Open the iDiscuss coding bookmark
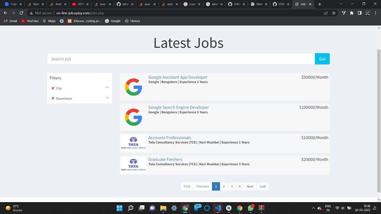 click(x=85, y=21)
